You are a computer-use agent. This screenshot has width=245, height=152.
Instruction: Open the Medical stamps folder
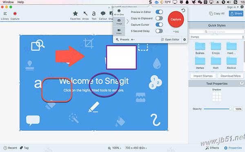click(x=232, y=63)
